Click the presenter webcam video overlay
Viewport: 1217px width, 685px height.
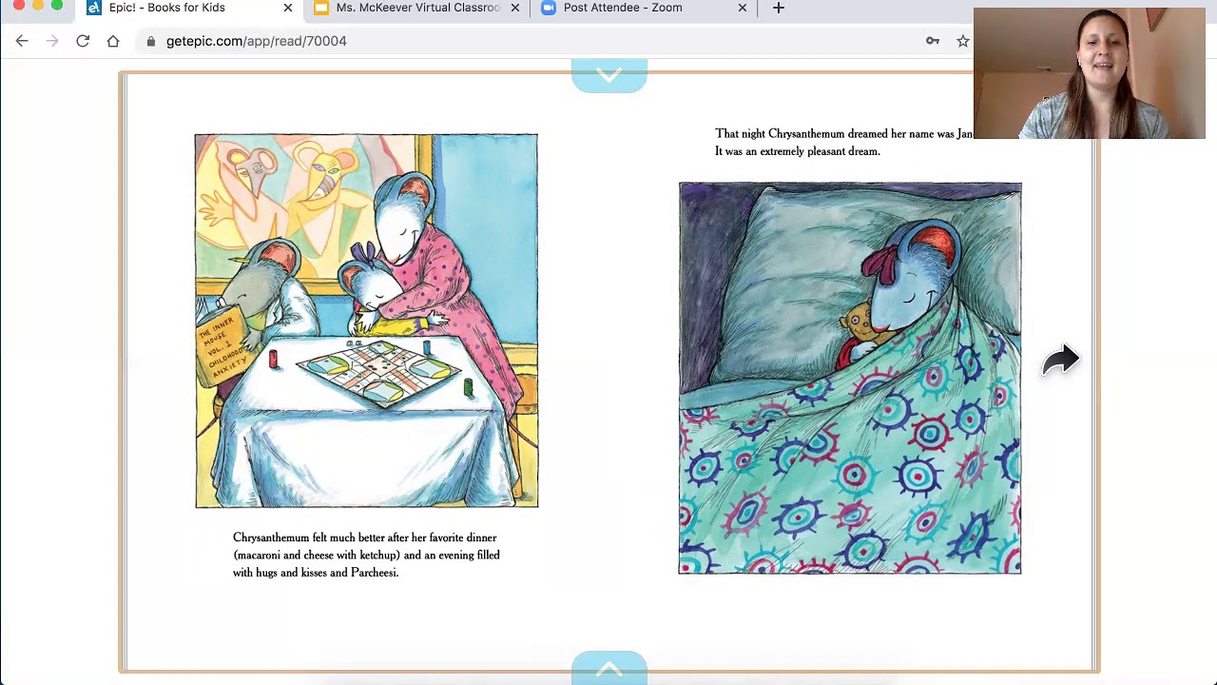(x=1090, y=73)
